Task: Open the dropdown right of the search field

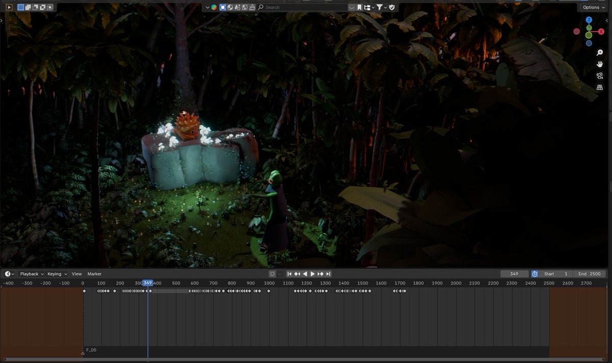Action: (352, 7)
